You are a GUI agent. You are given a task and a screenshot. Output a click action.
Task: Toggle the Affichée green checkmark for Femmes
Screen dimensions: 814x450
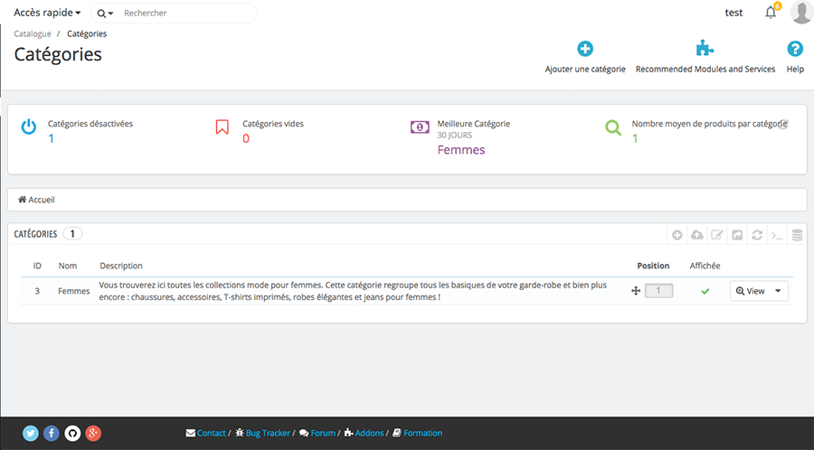705,291
